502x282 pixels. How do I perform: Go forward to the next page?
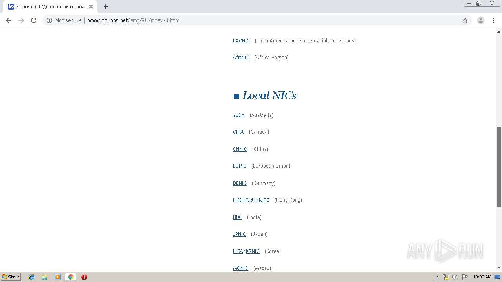click(x=21, y=20)
